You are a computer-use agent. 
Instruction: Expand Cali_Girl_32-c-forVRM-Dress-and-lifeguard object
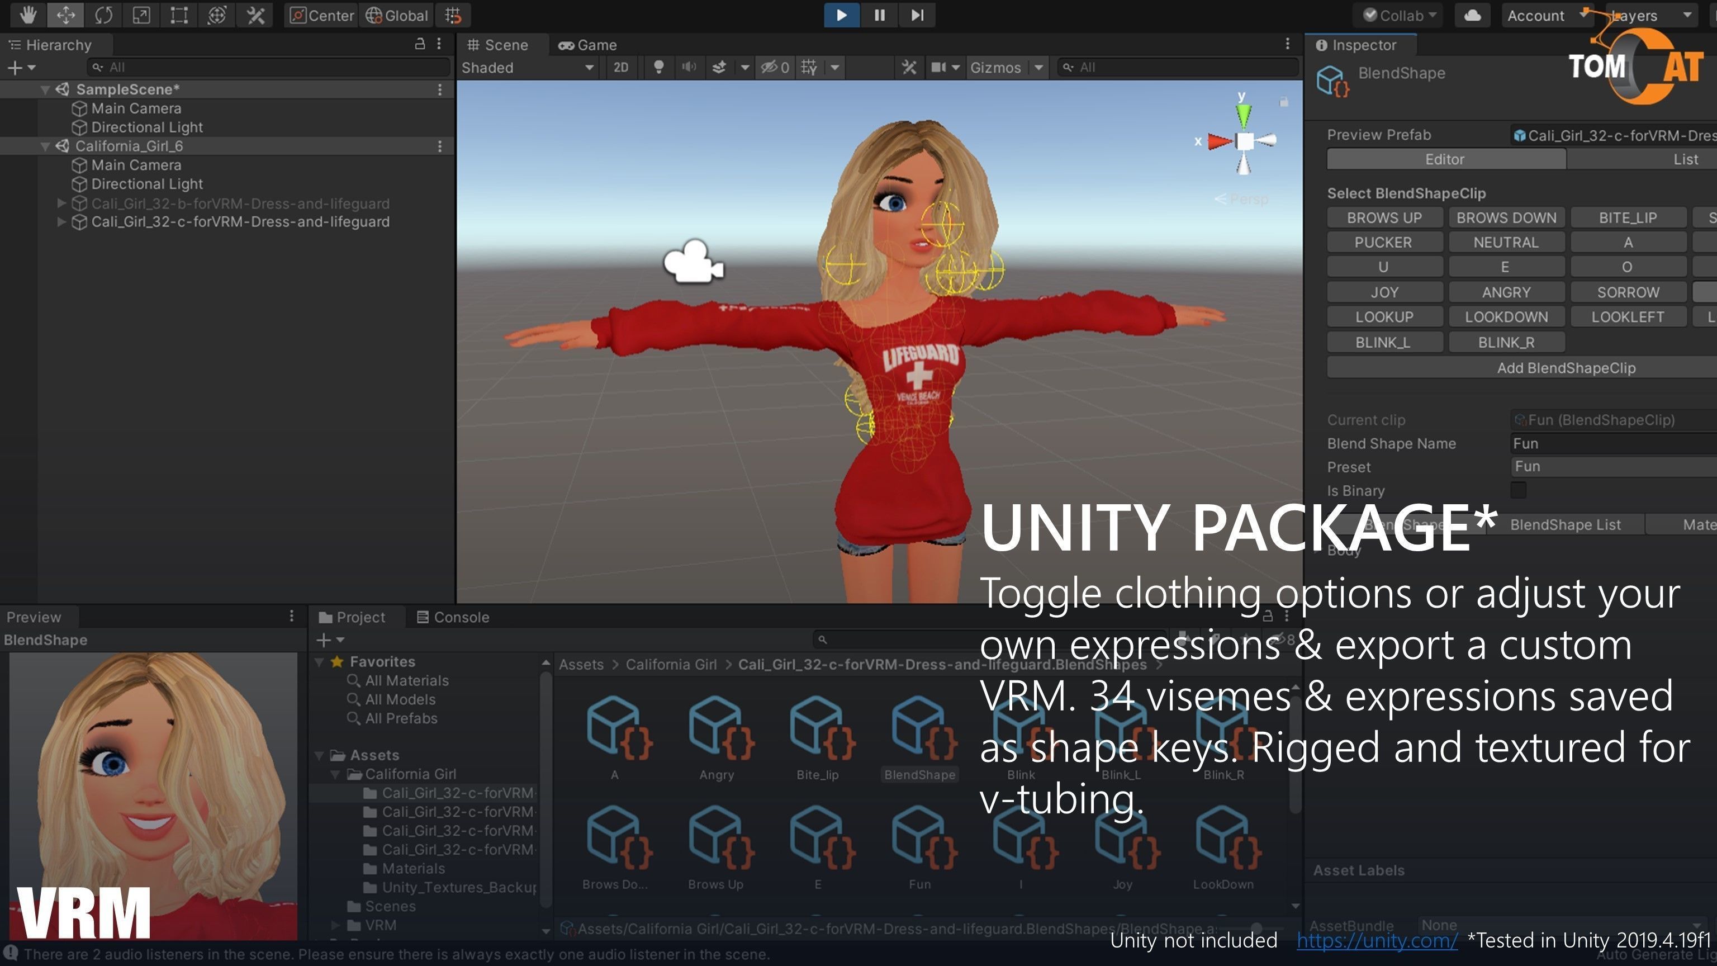coord(61,221)
